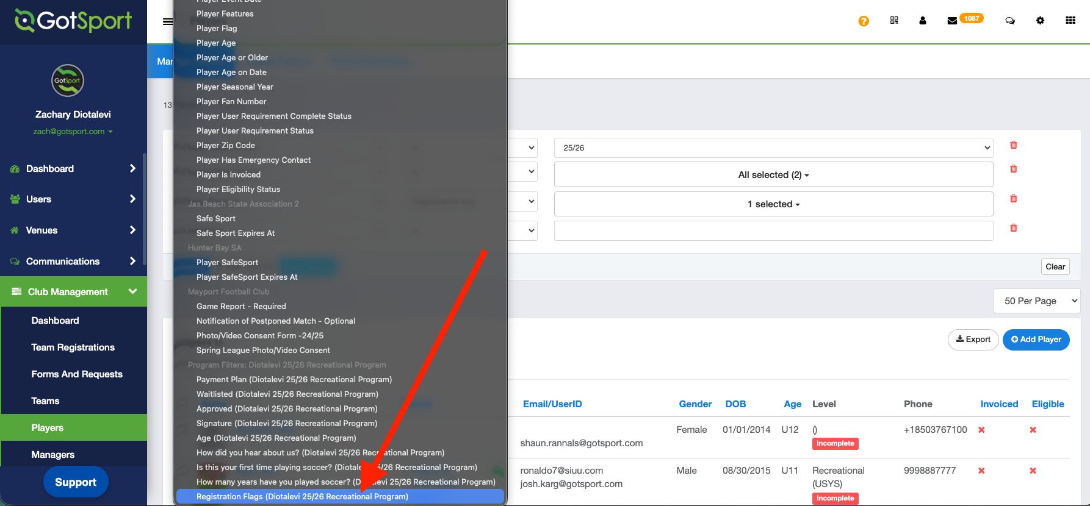Expand the 25/26 season dropdown

coord(773,148)
